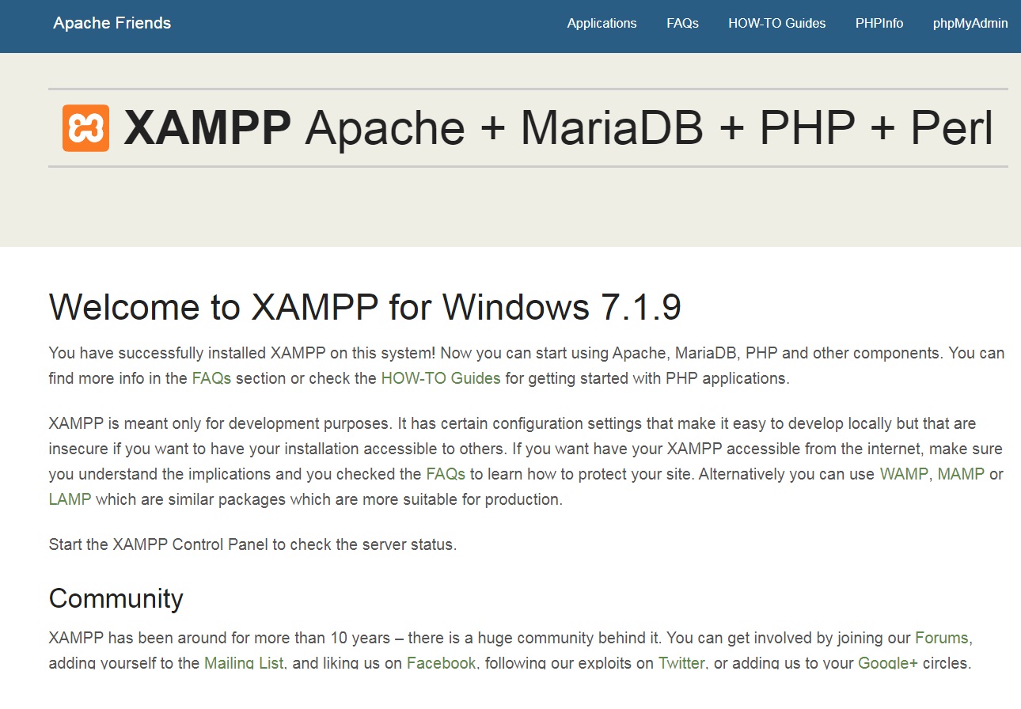Visit the LAMP link

pyautogui.click(x=70, y=500)
